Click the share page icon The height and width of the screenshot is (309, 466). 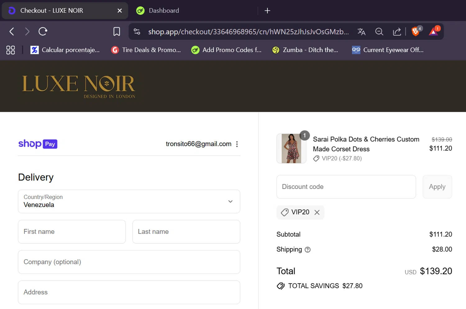click(397, 32)
